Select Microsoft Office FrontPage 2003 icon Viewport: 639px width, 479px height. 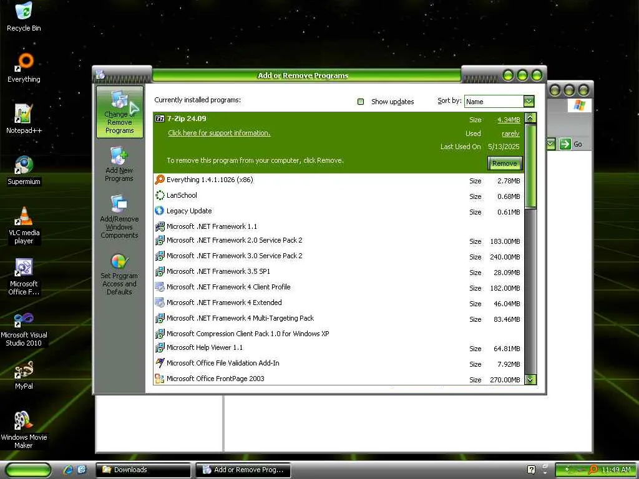coord(160,379)
